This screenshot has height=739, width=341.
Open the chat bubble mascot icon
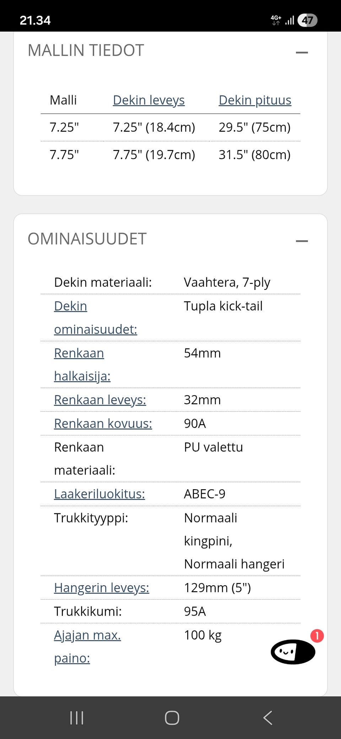tap(293, 652)
